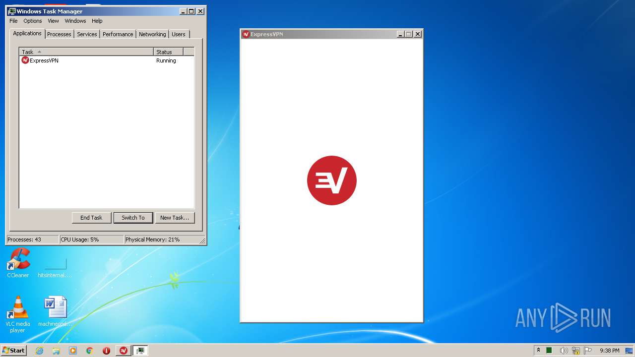Click Task Manager CPU tray icon
The width and height of the screenshot is (635, 357).
549,351
